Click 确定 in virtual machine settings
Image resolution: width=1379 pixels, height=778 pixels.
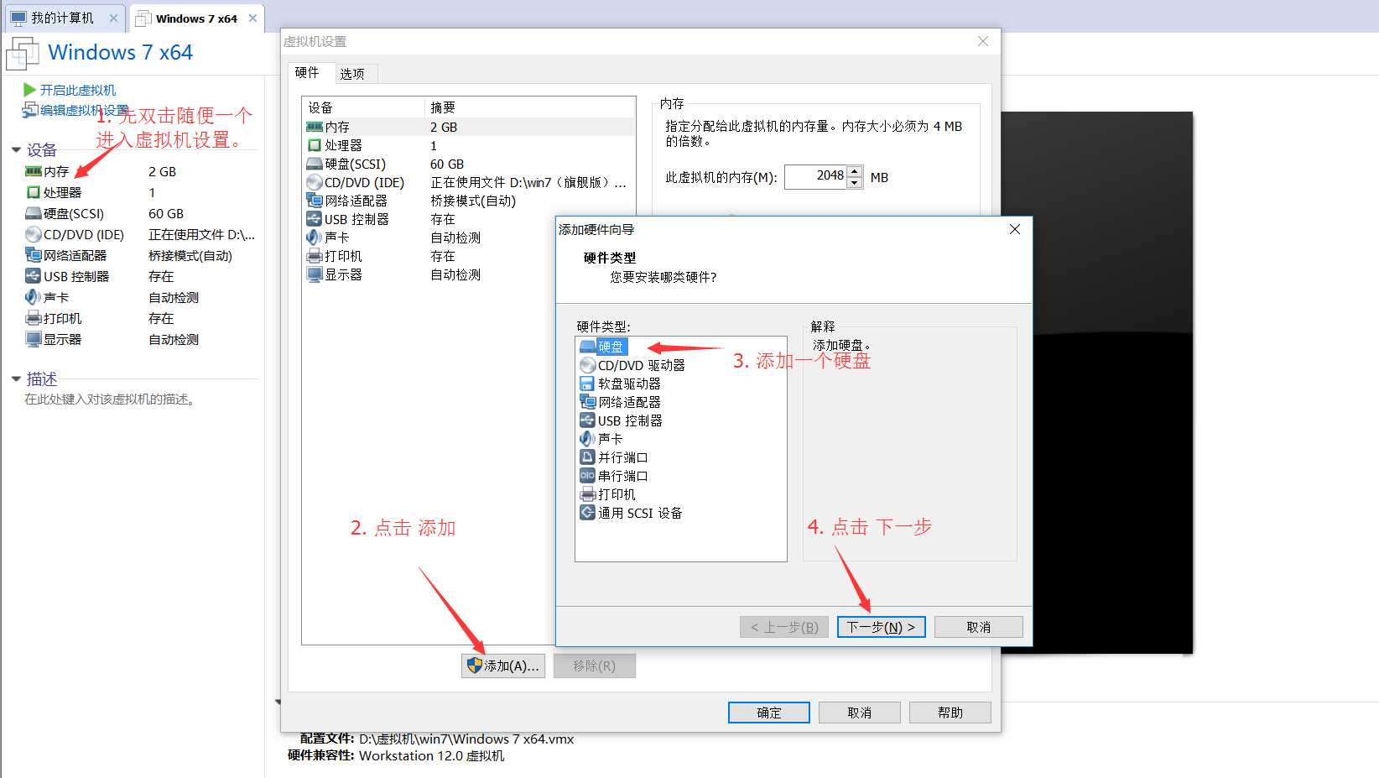pos(769,713)
